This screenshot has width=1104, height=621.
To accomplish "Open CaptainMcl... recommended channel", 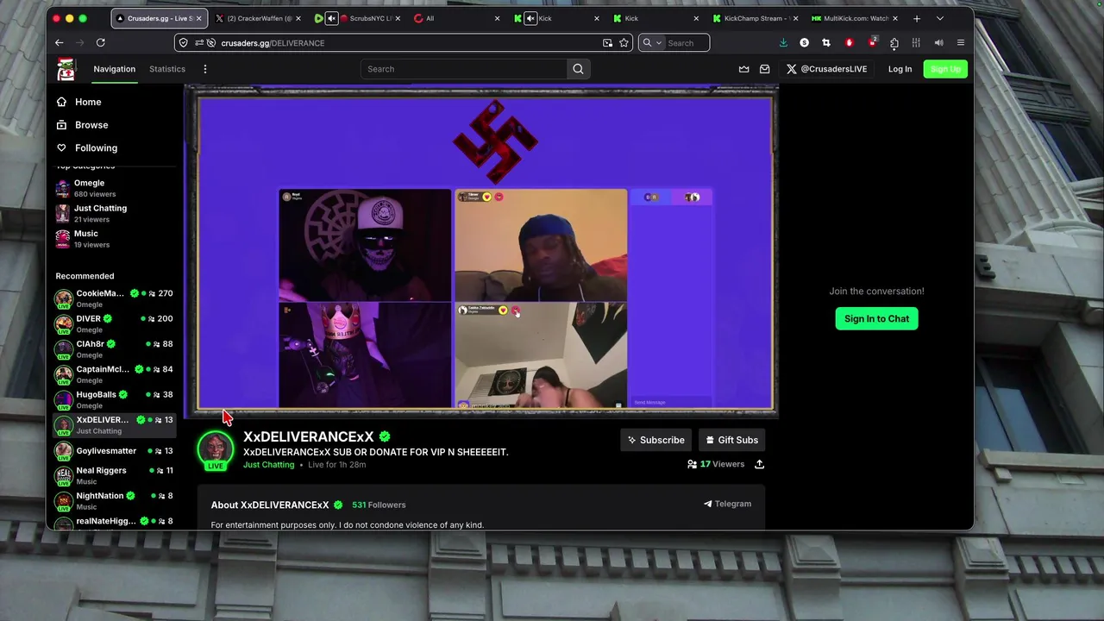I will (x=114, y=374).
